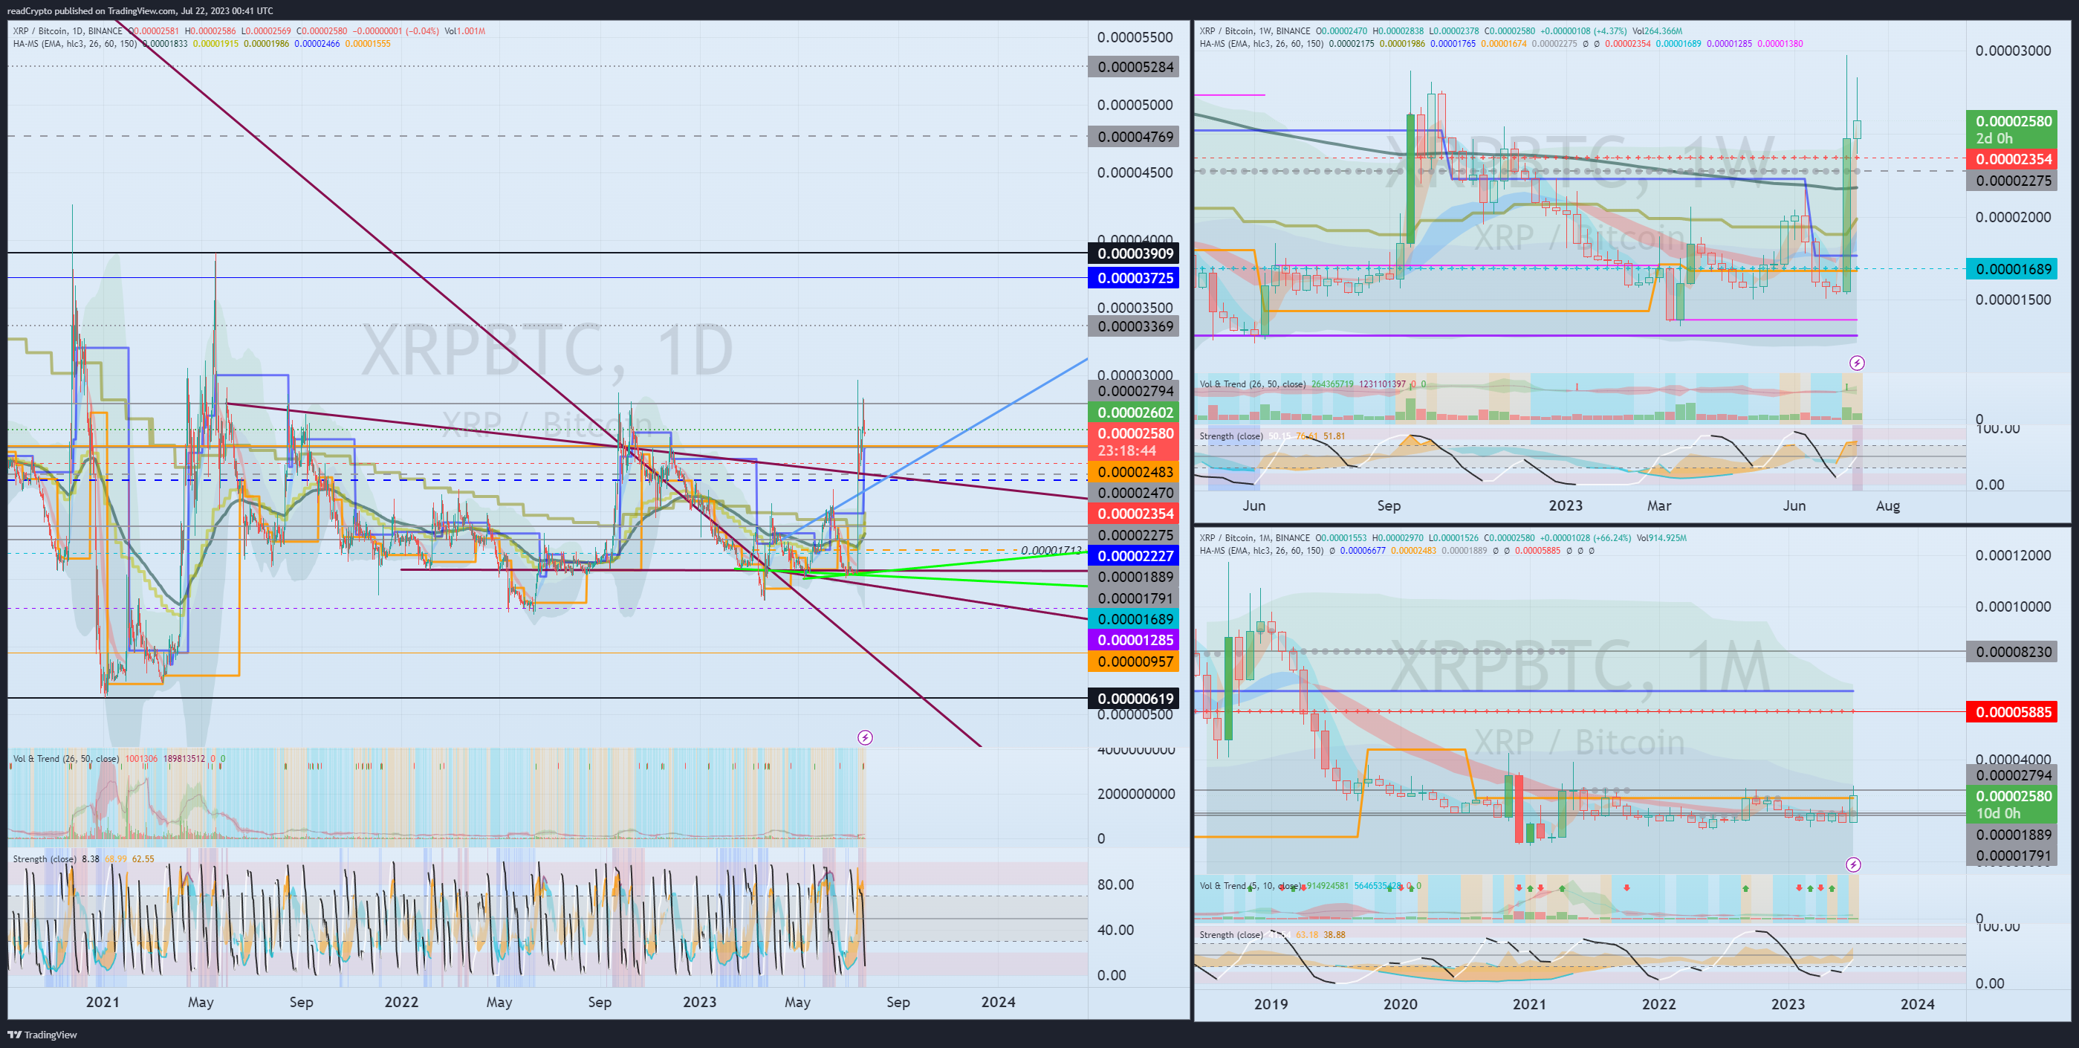The width and height of the screenshot is (2079, 1048).
Task: Select the XRP / Bitcoin, 1M, BINANCE legend title
Action: point(1255,537)
